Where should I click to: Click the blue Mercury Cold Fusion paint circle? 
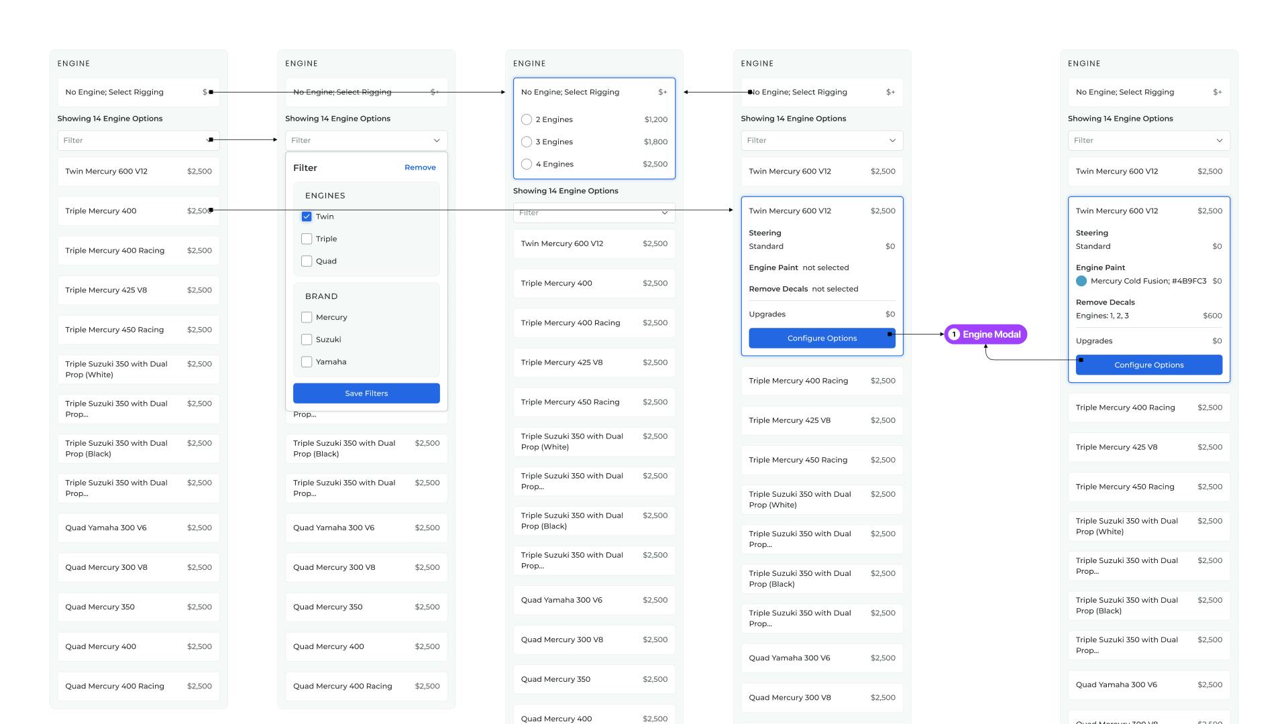(1081, 281)
